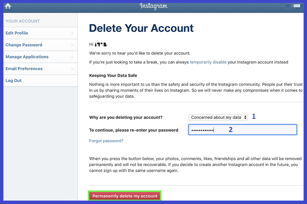Image resolution: width=307 pixels, height=204 pixels.
Task: Focus the re-enter password field
Action: [x=242, y=130]
